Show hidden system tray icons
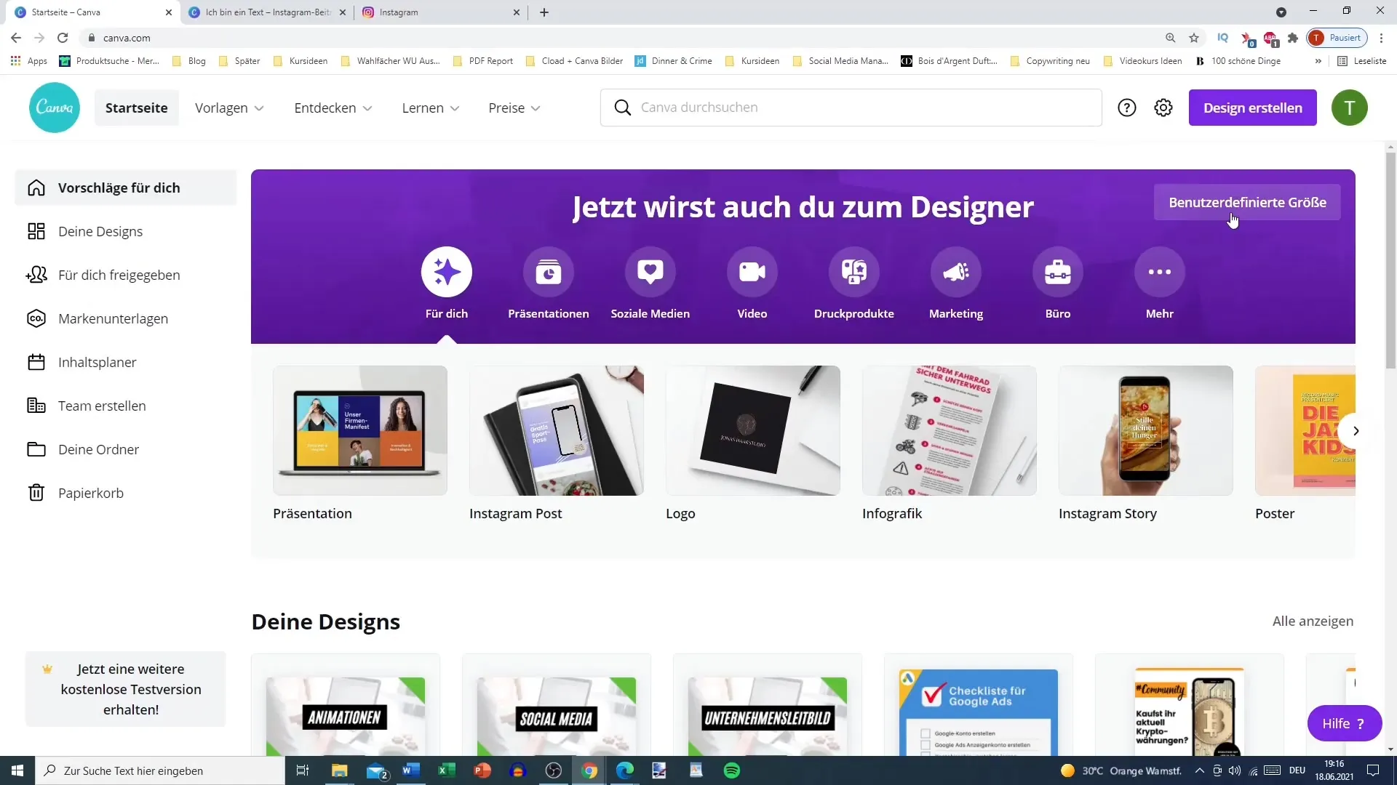Screen dimensions: 1397x785 1199,770
